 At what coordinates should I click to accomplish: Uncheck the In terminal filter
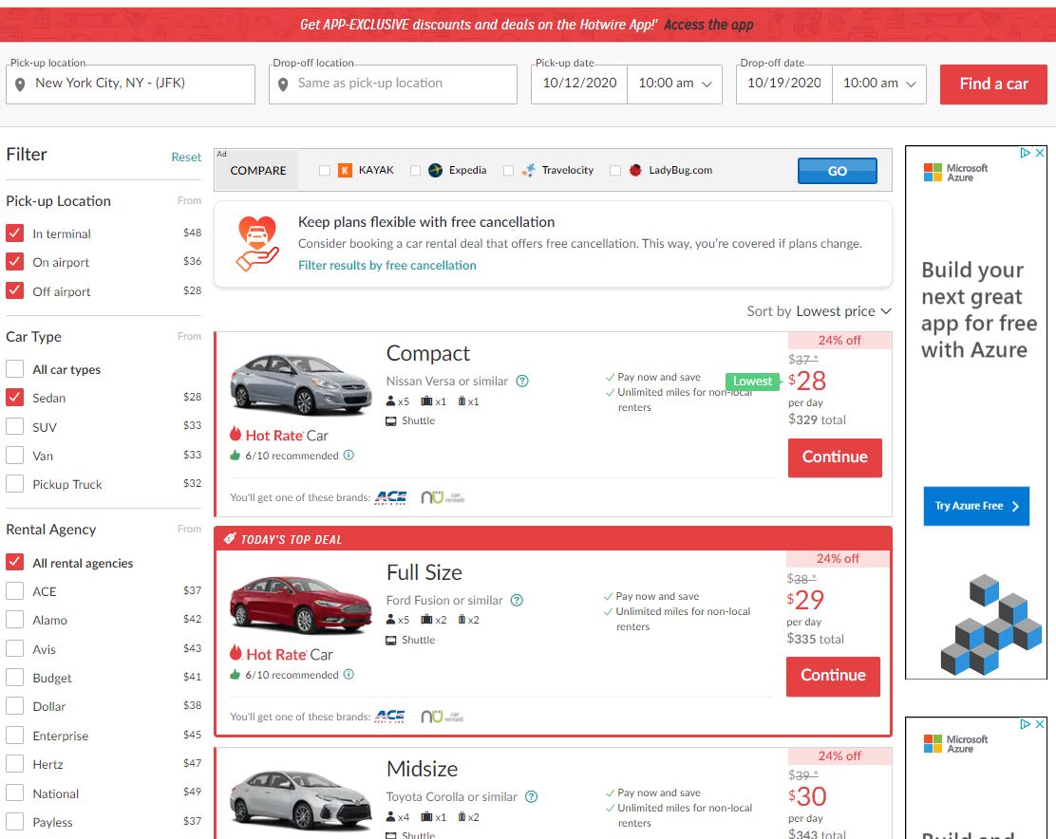click(15, 233)
